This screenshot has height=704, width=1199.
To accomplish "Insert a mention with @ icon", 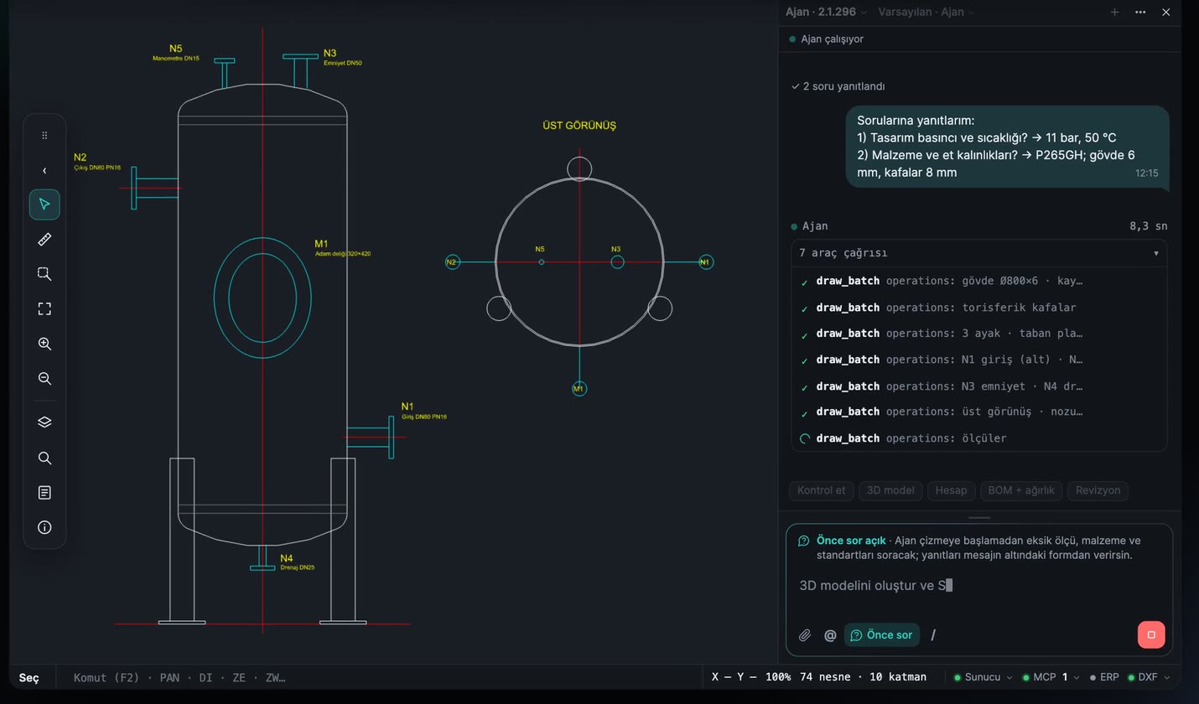I will 830,635.
